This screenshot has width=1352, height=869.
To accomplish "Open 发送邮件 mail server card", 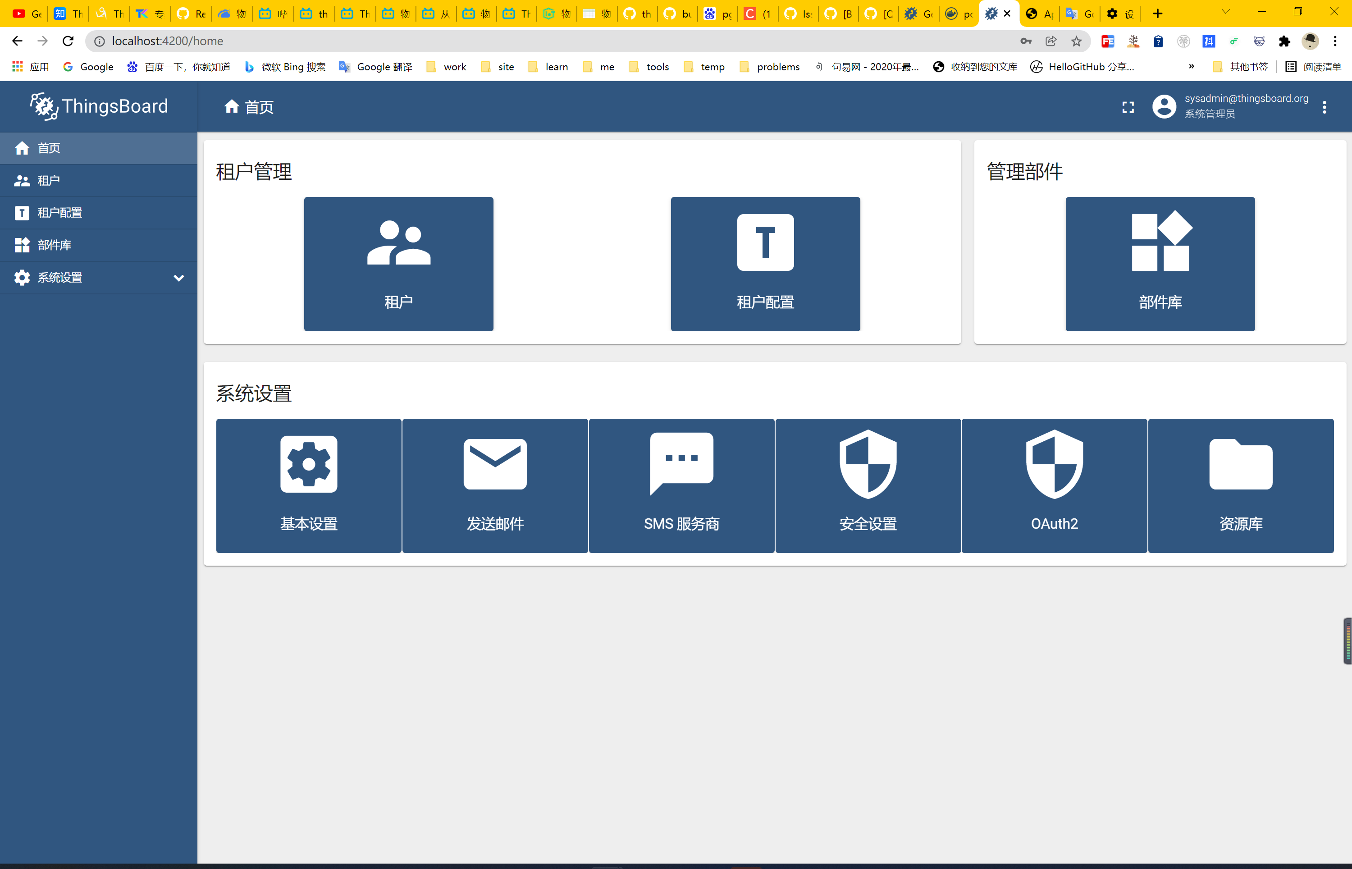I will click(495, 485).
